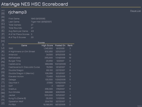142x107 pixels.
Task: Click the rjchamp3 player name heading
Action: [x=17, y=12]
